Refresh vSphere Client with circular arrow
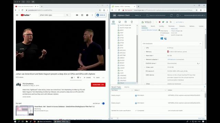This screenshot has width=220, height=123. point(171,15)
